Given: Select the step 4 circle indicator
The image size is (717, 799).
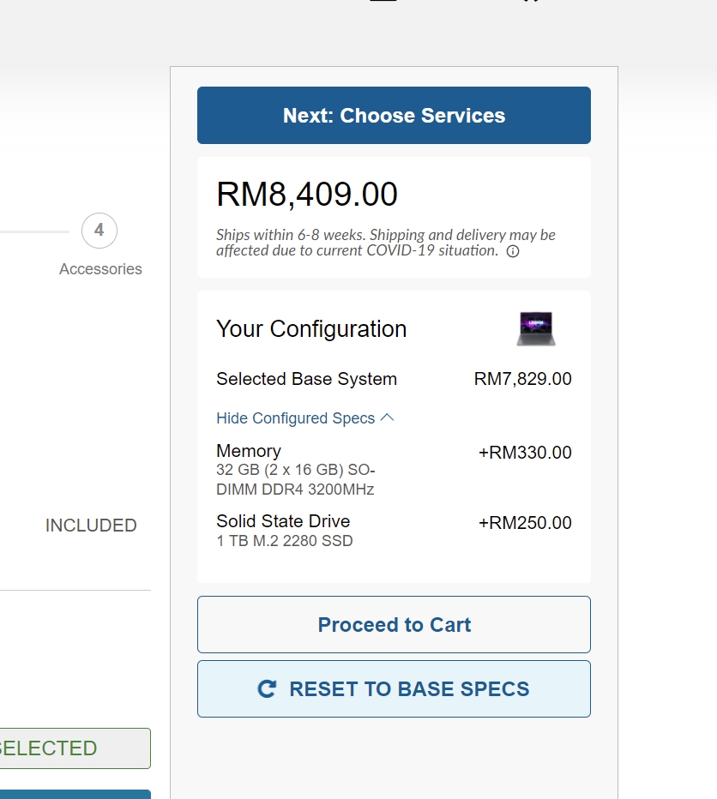Looking at the screenshot, I should [99, 231].
